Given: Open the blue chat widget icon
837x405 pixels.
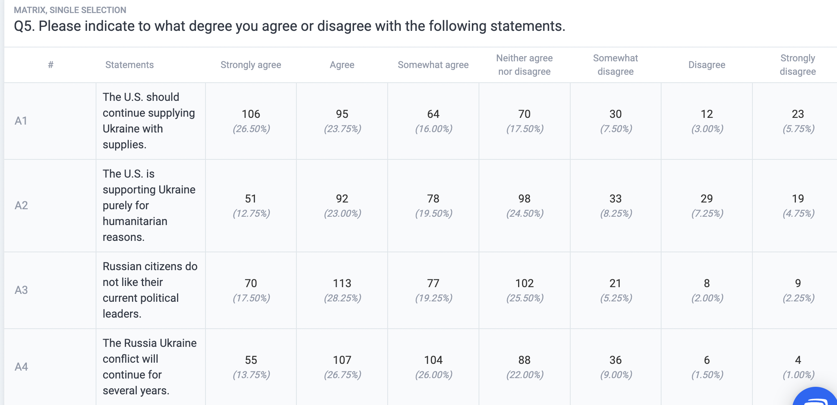Looking at the screenshot, I should (816, 397).
